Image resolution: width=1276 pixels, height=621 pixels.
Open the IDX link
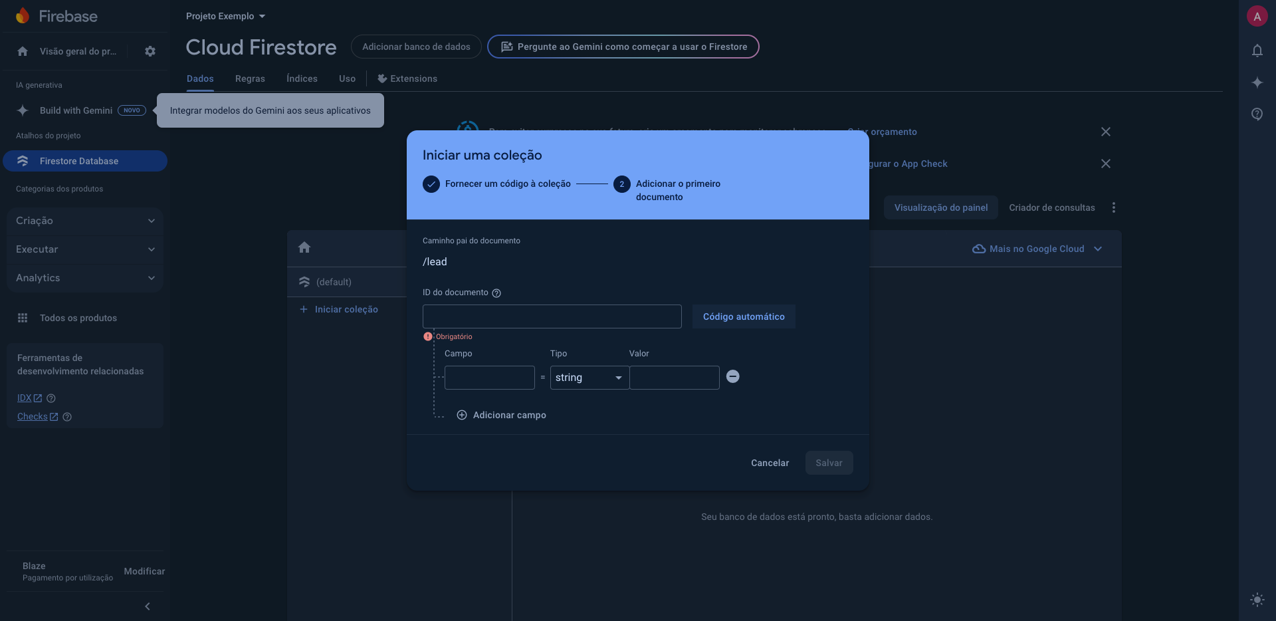[x=29, y=398]
